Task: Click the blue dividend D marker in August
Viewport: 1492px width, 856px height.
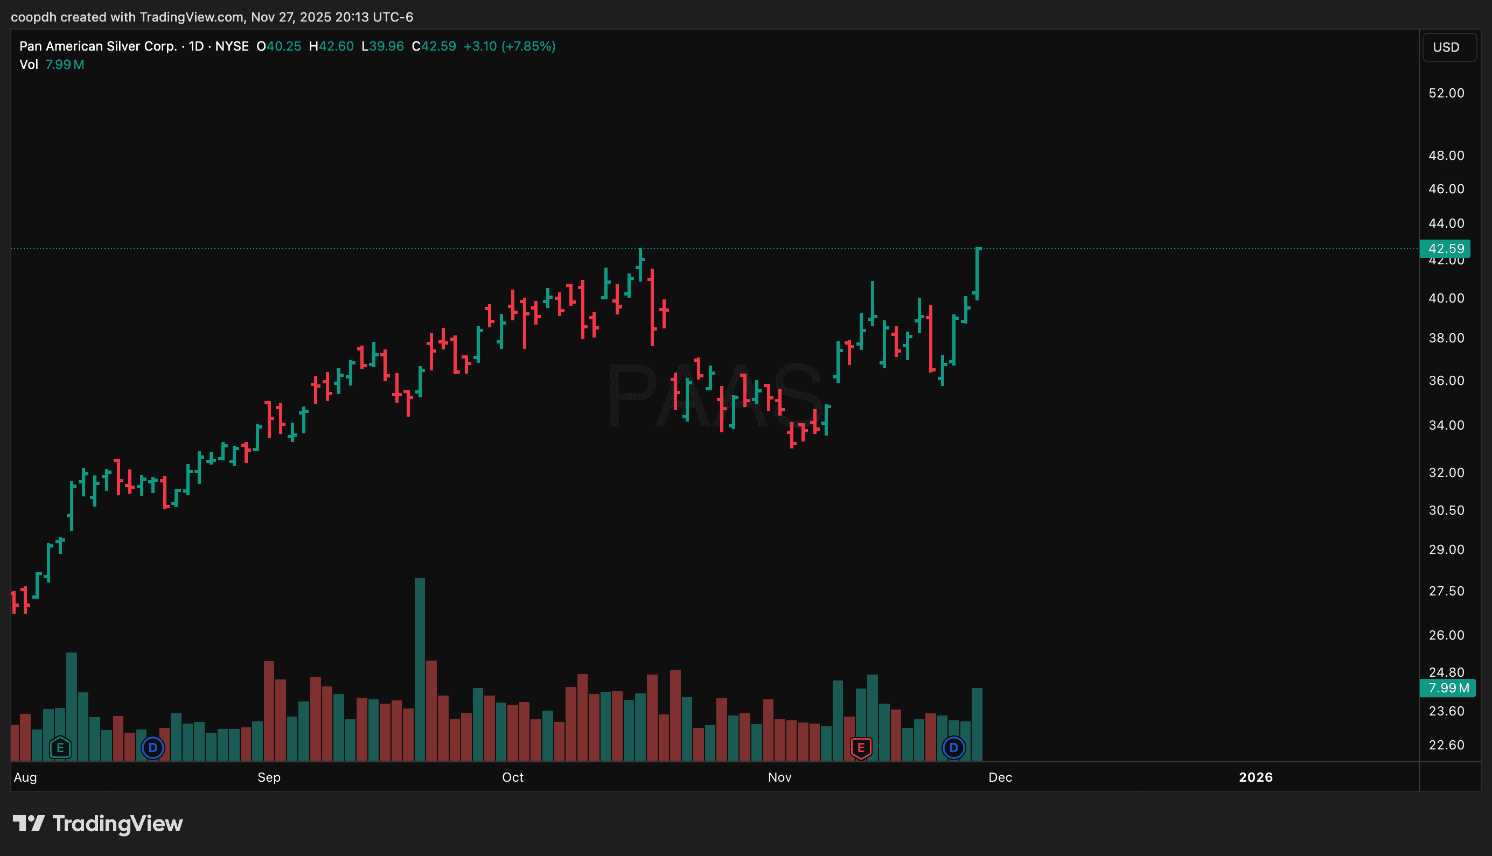Action: click(x=153, y=748)
